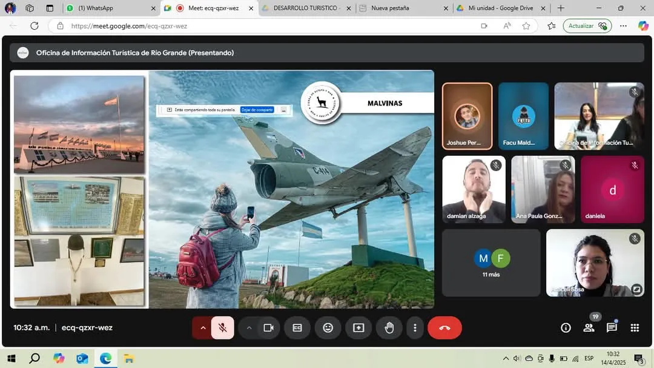Close the WhatsApp tab
The image size is (654, 368).
153,8
